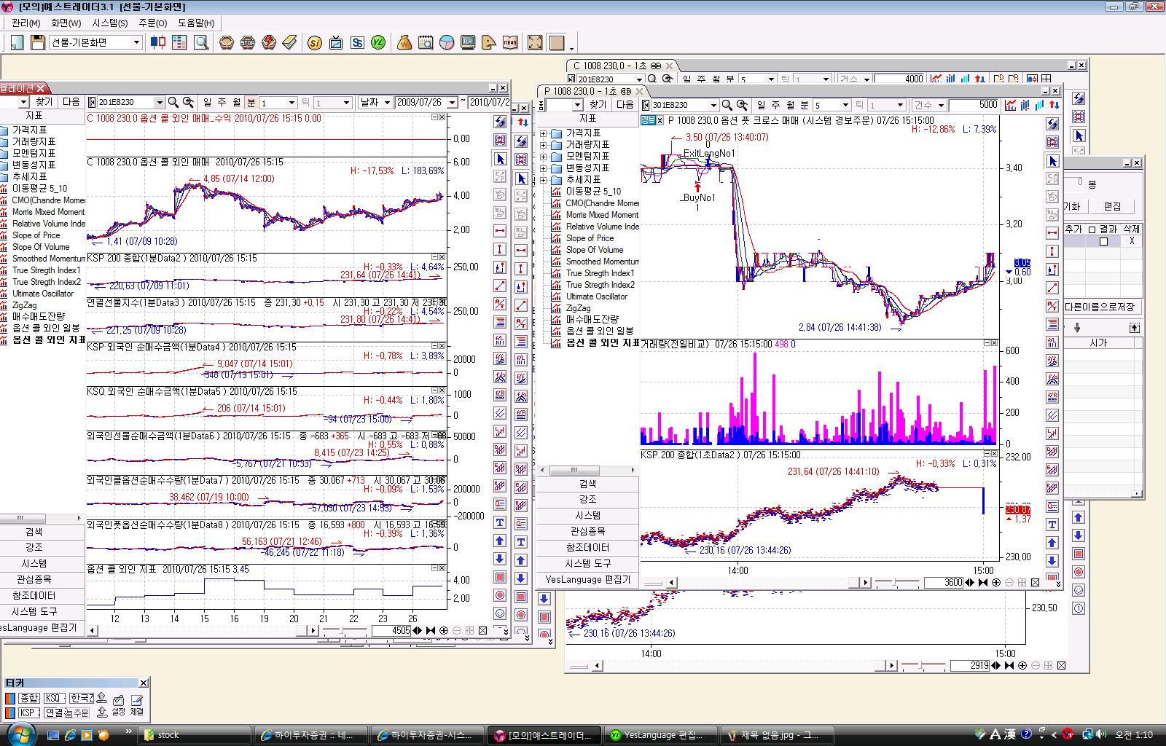The image size is (1166, 746).
Task: Select the 일 (daily) period in left chart
Action: tap(208, 103)
